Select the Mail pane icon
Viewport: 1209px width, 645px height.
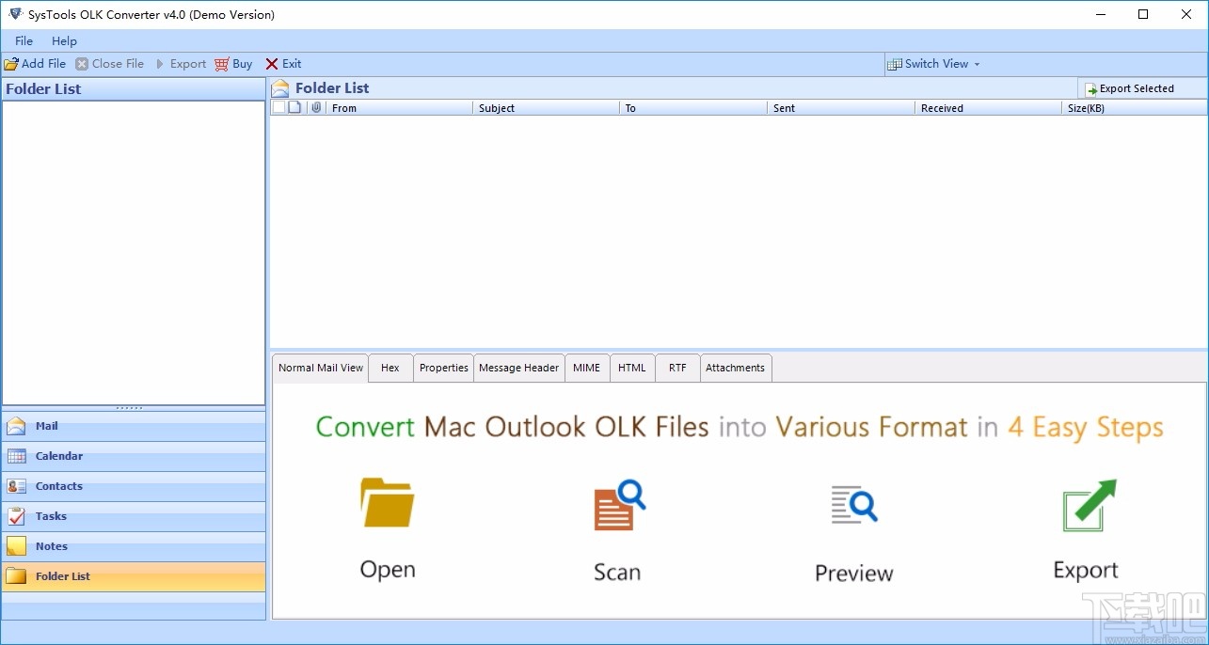pyautogui.click(x=19, y=426)
